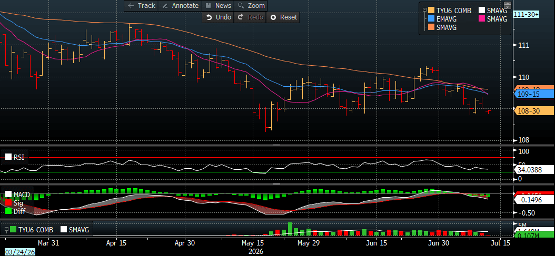Click TYU6 COMB yellow legend swatch
This screenshot has height=256, width=555.
(431, 11)
